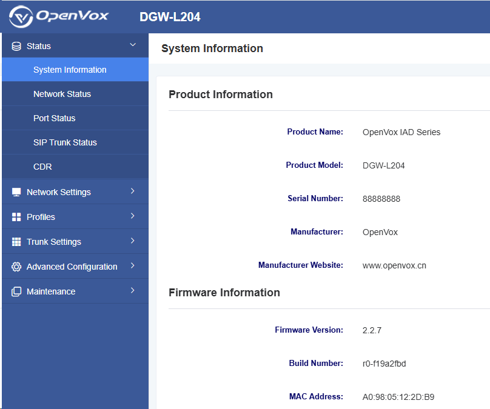Click the Manufacturer label
490x409 pixels.
point(317,231)
